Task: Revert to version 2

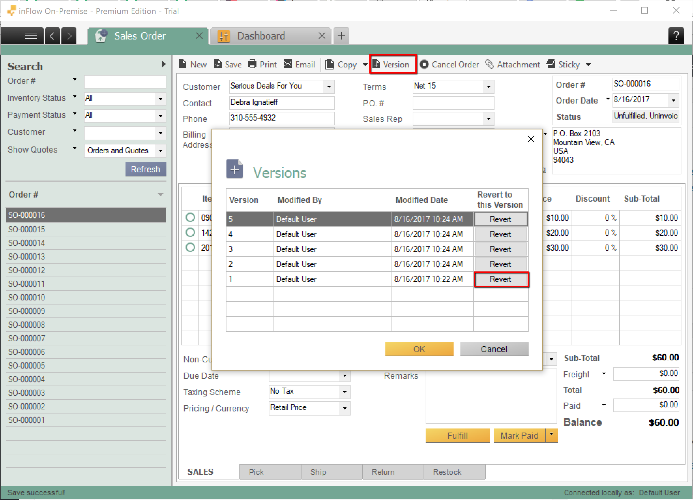Action: click(501, 264)
